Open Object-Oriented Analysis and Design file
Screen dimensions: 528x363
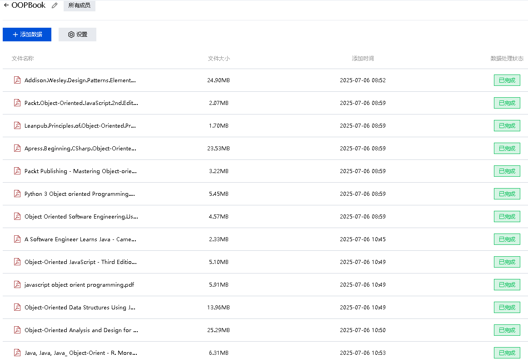(81, 330)
